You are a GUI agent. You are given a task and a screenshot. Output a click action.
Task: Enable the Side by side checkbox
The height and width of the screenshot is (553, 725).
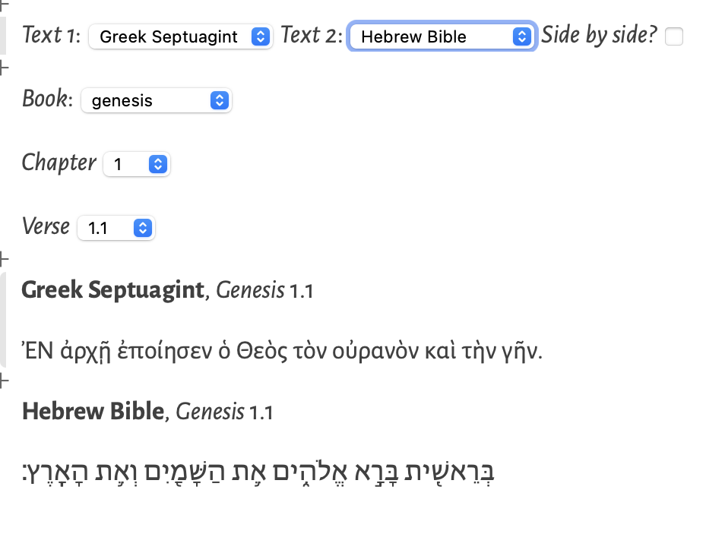coord(673,36)
